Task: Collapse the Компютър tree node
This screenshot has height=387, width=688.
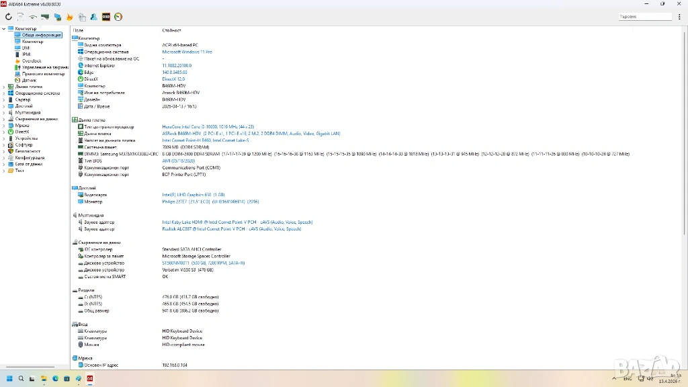Action: (4, 28)
